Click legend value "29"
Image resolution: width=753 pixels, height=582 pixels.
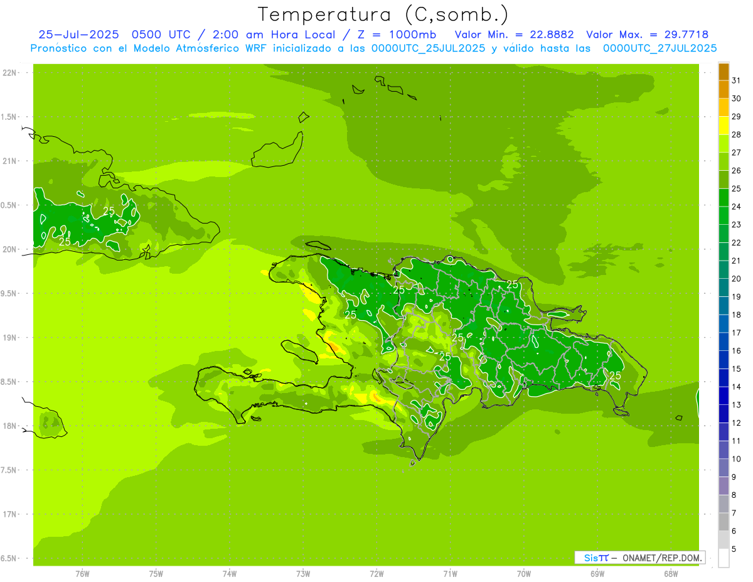[736, 116]
